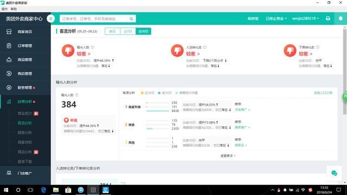347x195 pixels.
Task: Click the search magnifier icon
Action: point(131,19)
